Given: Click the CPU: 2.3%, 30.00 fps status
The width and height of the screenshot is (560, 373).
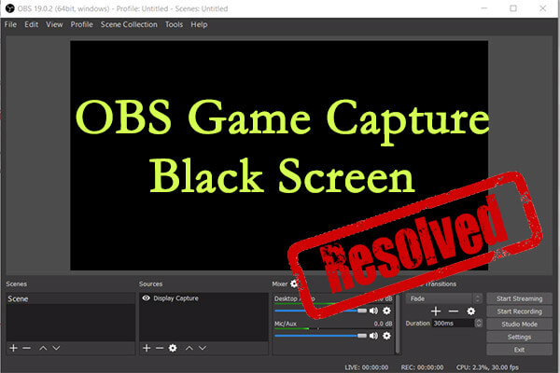Looking at the screenshot, I should pyautogui.click(x=487, y=367).
